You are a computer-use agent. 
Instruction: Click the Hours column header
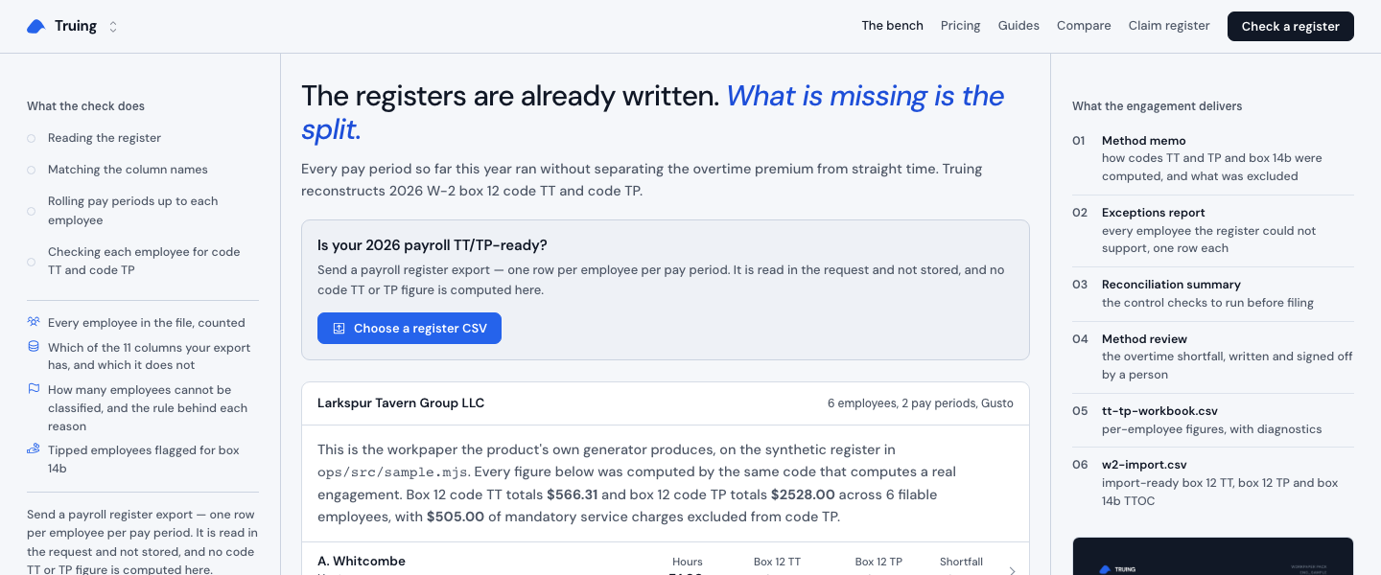click(688, 562)
